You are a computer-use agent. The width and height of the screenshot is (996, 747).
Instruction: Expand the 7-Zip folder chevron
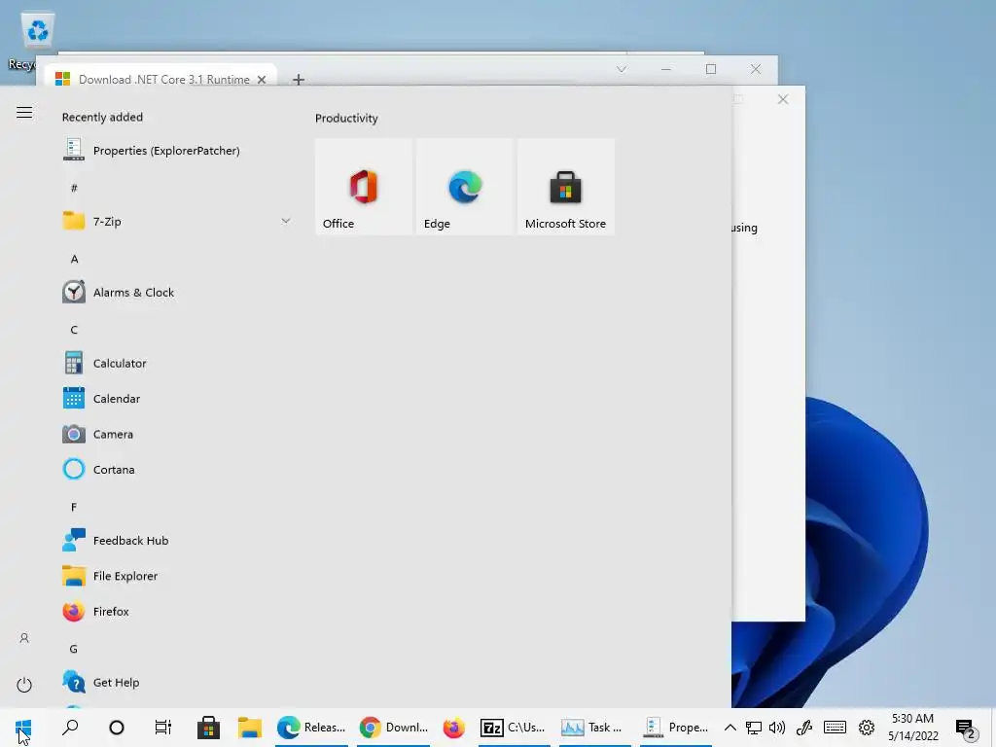(285, 221)
